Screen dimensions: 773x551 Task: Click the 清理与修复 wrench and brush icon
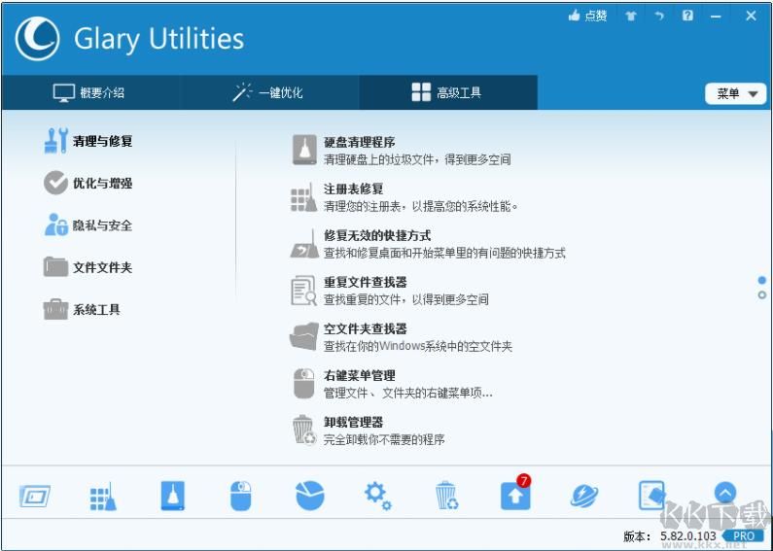(x=55, y=141)
